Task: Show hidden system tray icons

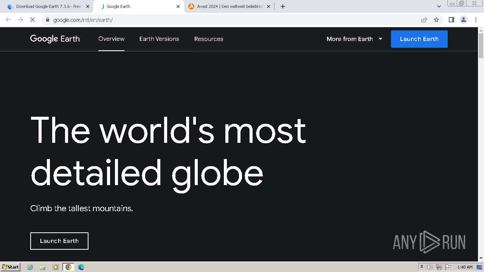Action: tap(422, 267)
